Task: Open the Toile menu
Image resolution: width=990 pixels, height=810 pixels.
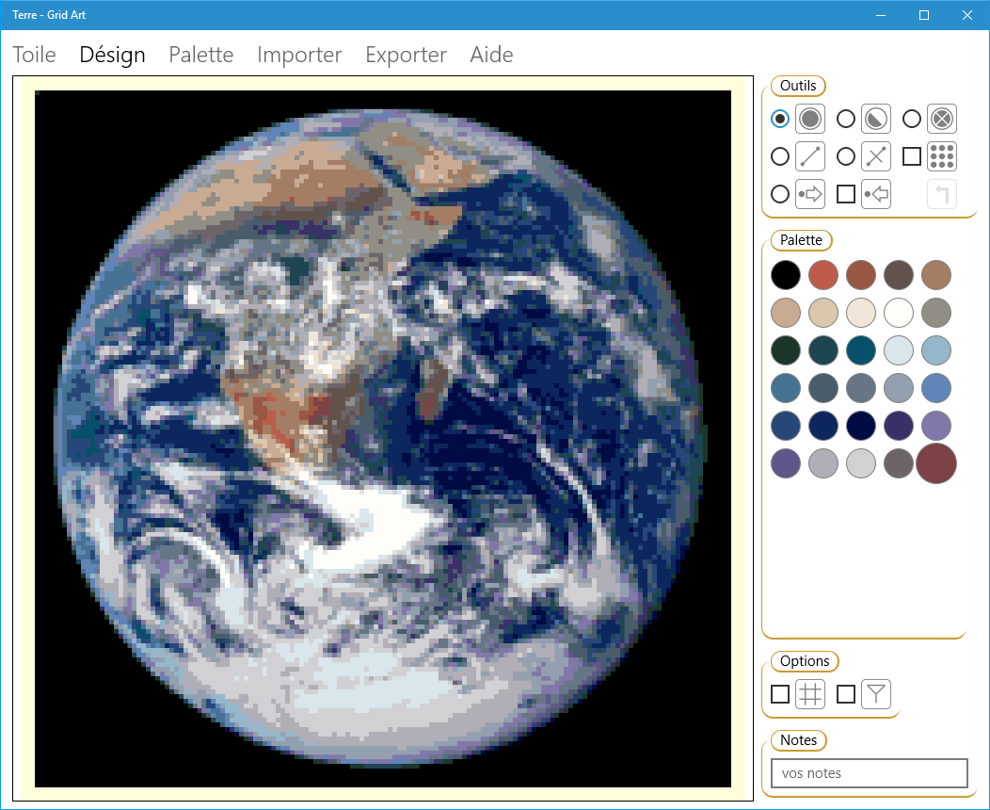Action: (34, 55)
